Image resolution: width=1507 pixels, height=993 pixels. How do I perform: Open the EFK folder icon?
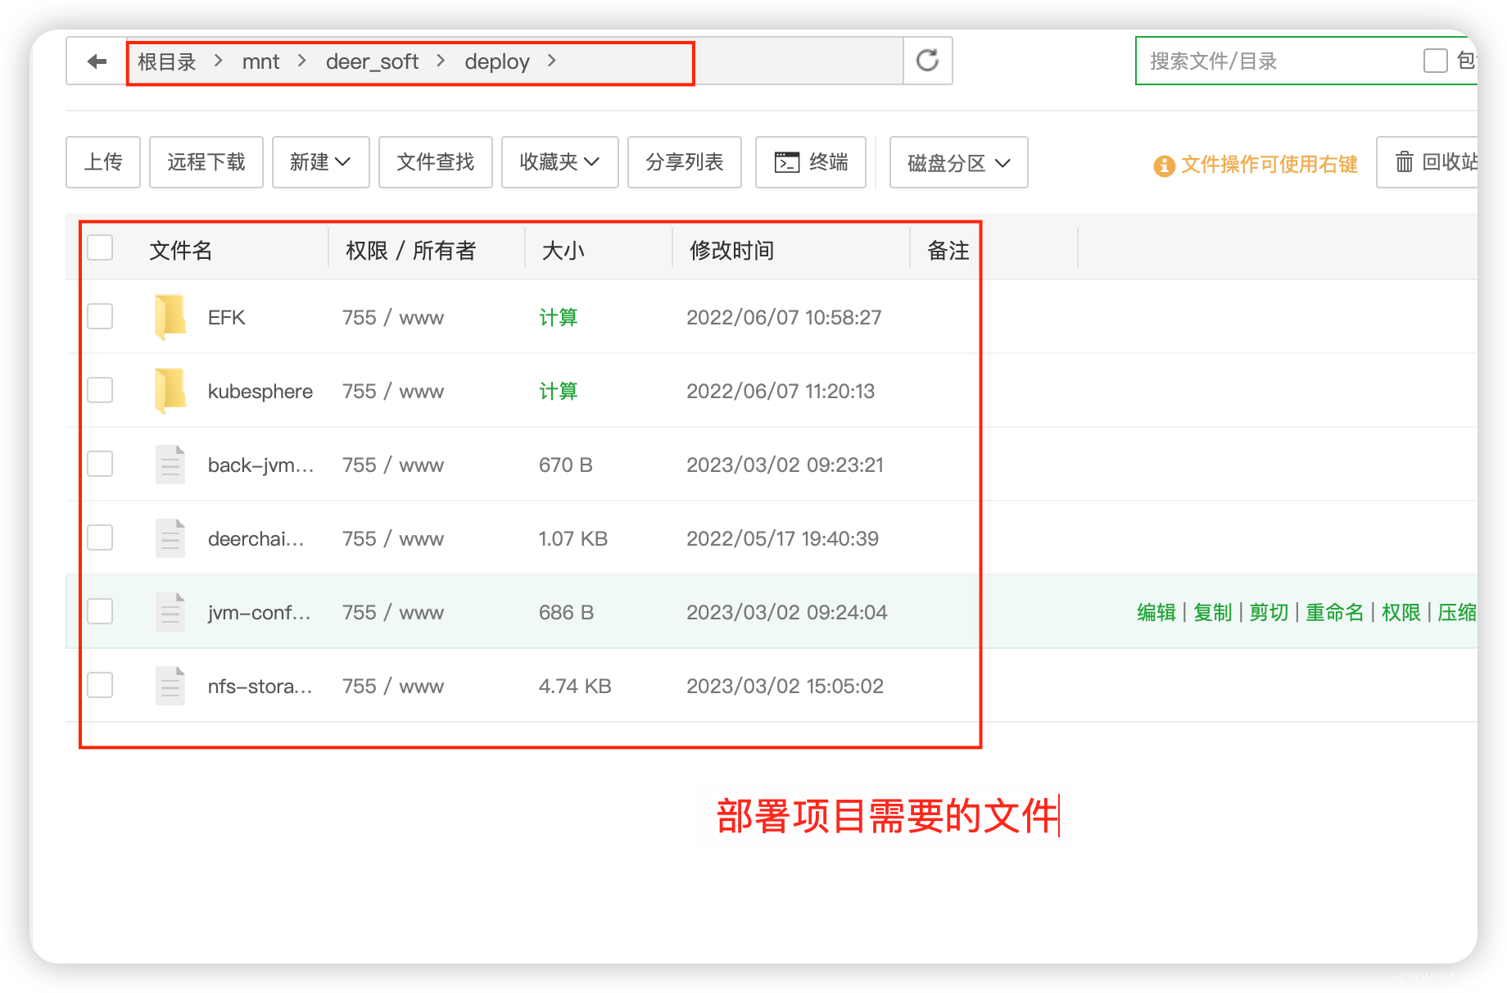pyautogui.click(x=170, y=317)
